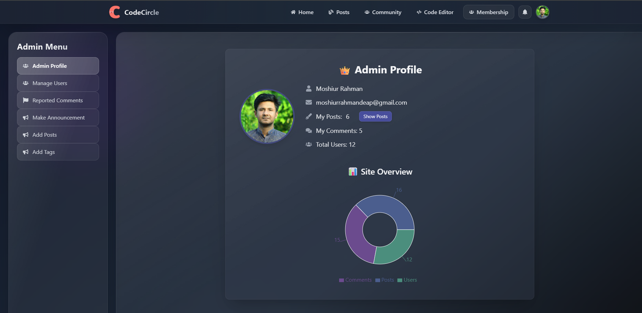Screen dimensions: 642x313
Task: Open Reported Comments in the sidebar
Action: pos(58,100)
